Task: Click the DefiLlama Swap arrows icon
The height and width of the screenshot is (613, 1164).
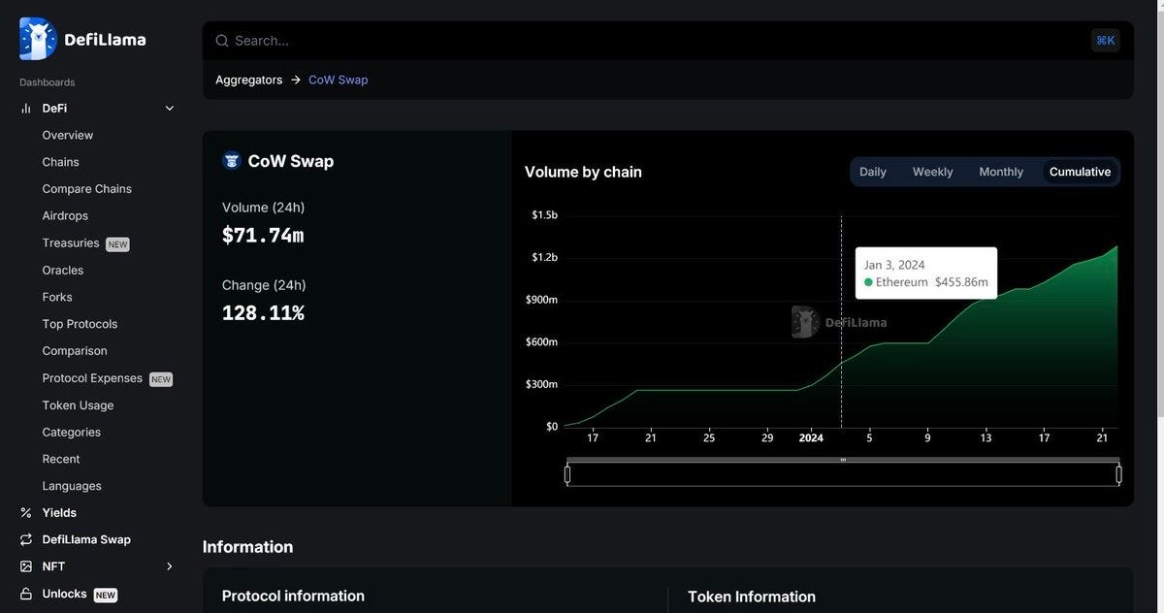Action: pyautogui.click(x=26, y=540)
